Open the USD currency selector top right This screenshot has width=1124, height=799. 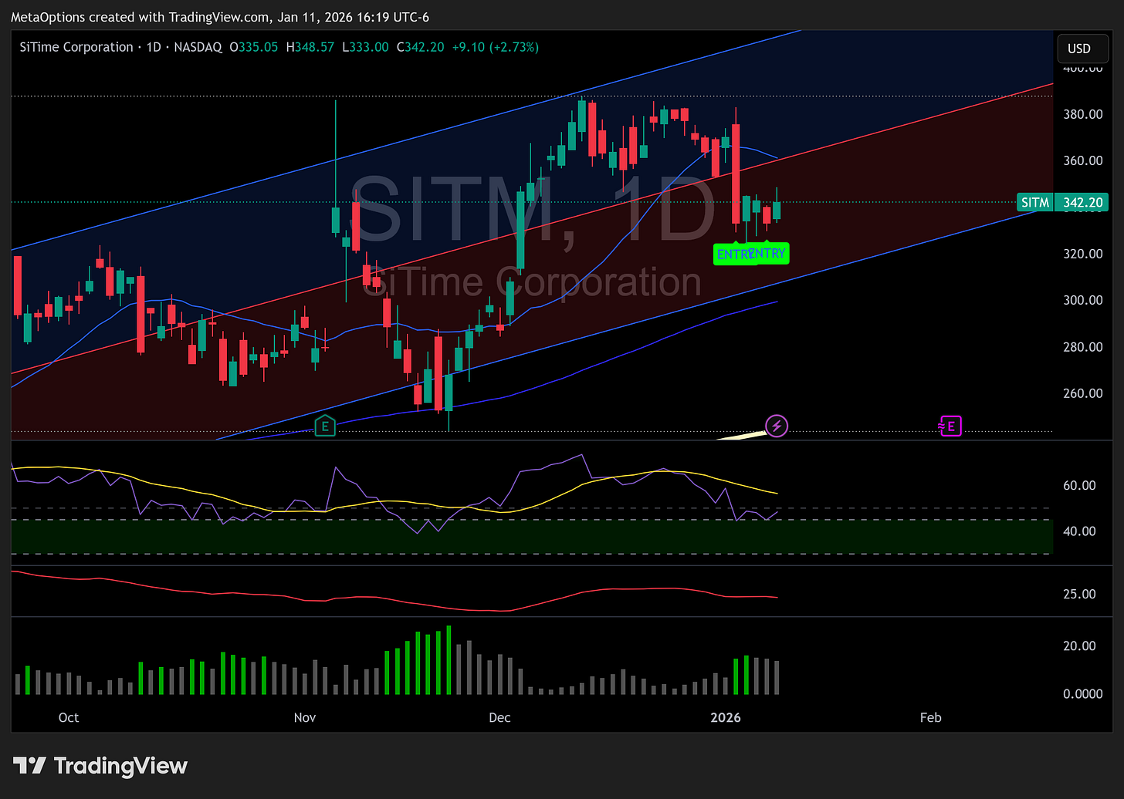pyautogui.click(x=1082, y=48)
